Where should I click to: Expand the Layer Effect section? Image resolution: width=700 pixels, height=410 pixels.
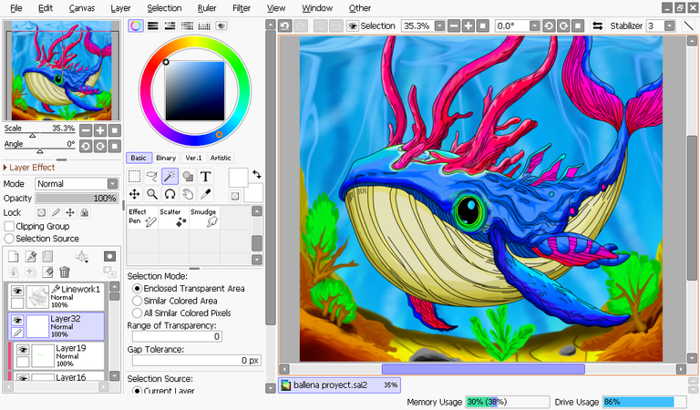29,168
